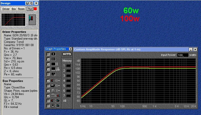Tick the checkbox beside the resize-arrow icon
Screen dimensions: 201x115
click(48, 74)
